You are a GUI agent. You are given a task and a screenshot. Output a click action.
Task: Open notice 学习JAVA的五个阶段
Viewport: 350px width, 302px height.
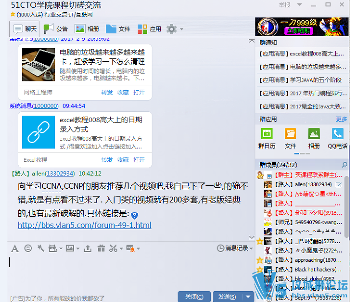tap(300, 80)
